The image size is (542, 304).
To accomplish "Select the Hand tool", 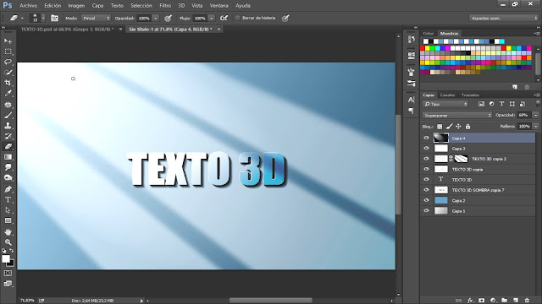I will pyautogui.click(x=8, y=232).
